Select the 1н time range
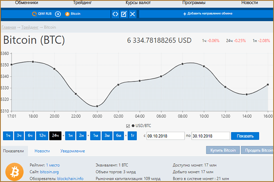Viewport: 274px width, 182px height. tap(70, 136)
